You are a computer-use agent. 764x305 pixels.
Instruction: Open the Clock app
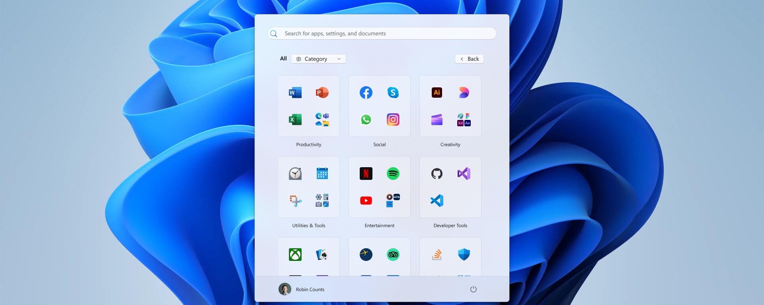[x=295, y=174]
